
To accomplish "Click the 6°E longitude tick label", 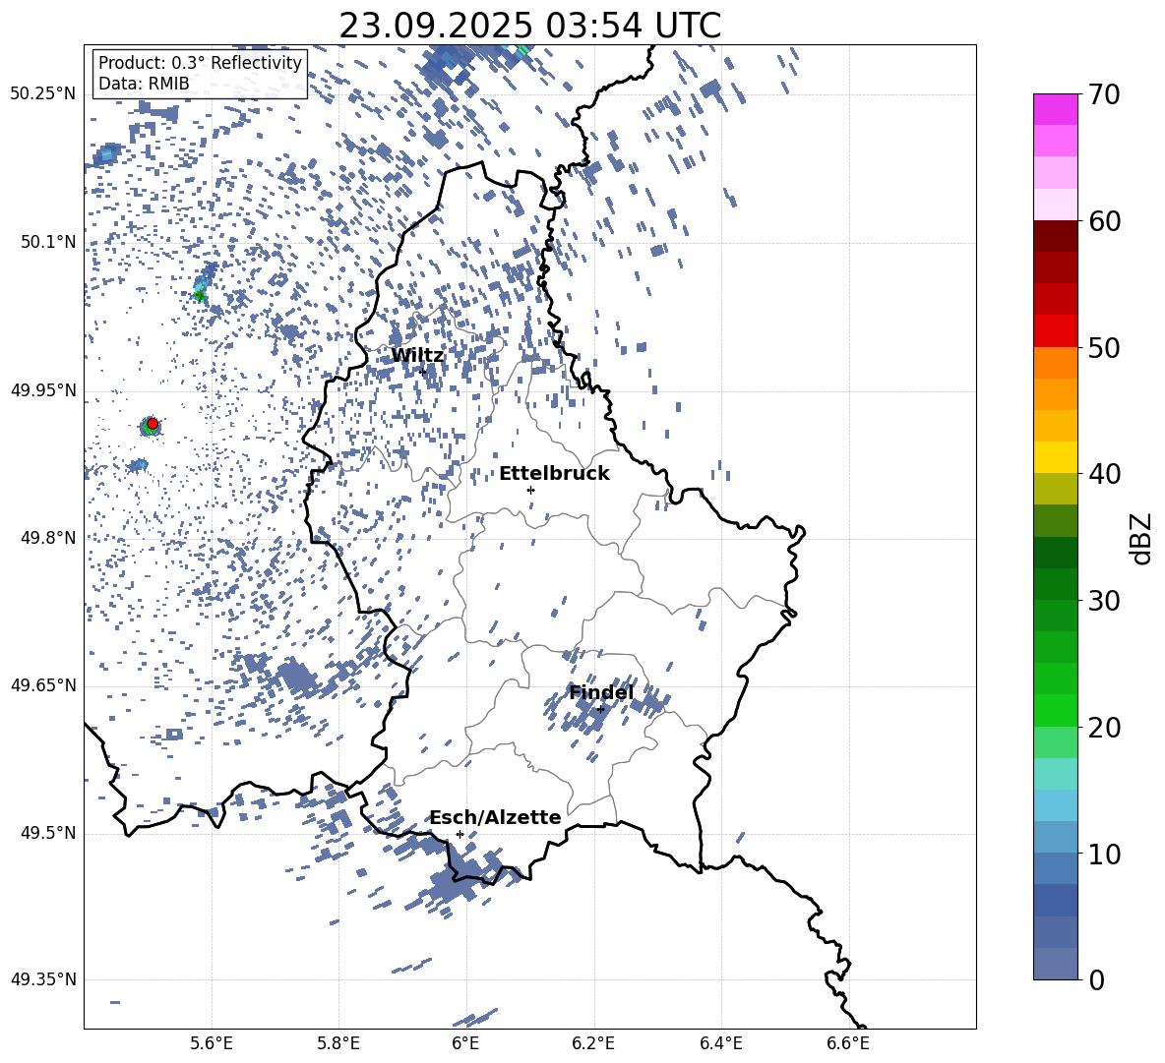I will pyautogui.click(x=465, y=1043).
